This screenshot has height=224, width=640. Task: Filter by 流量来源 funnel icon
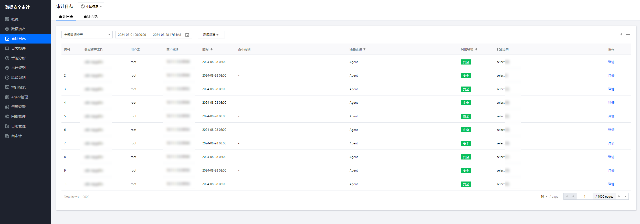364,49
